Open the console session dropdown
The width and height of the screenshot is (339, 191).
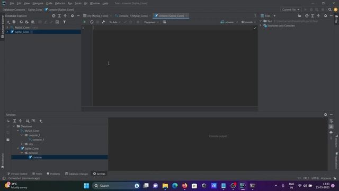[248, 22]
